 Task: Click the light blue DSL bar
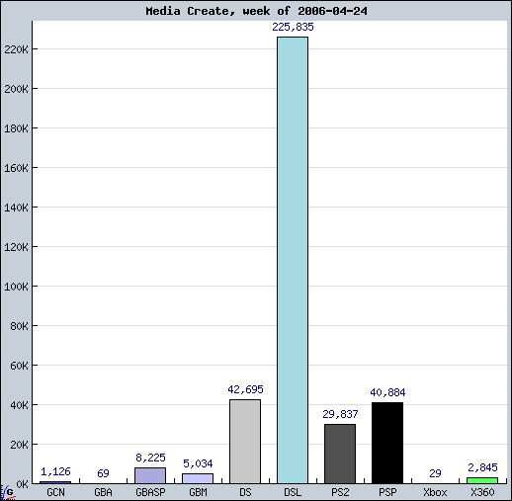[x=293, y=260]
